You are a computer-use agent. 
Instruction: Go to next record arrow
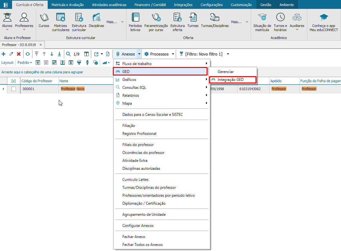click(52, 54)
